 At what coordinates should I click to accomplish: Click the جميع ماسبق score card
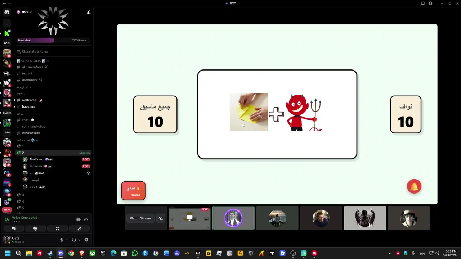155,114
